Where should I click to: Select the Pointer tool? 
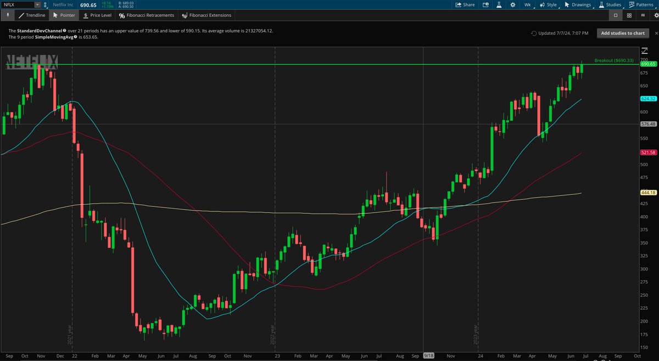point(64,15)
